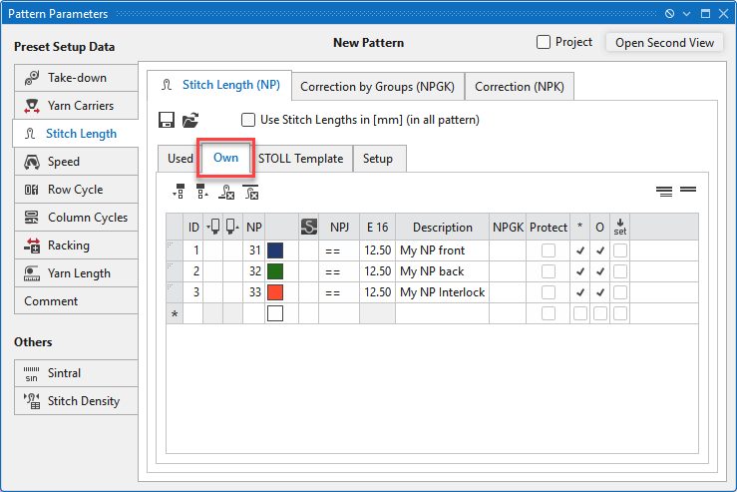Click the first row-insert icon above the table

tap(179, 192)
